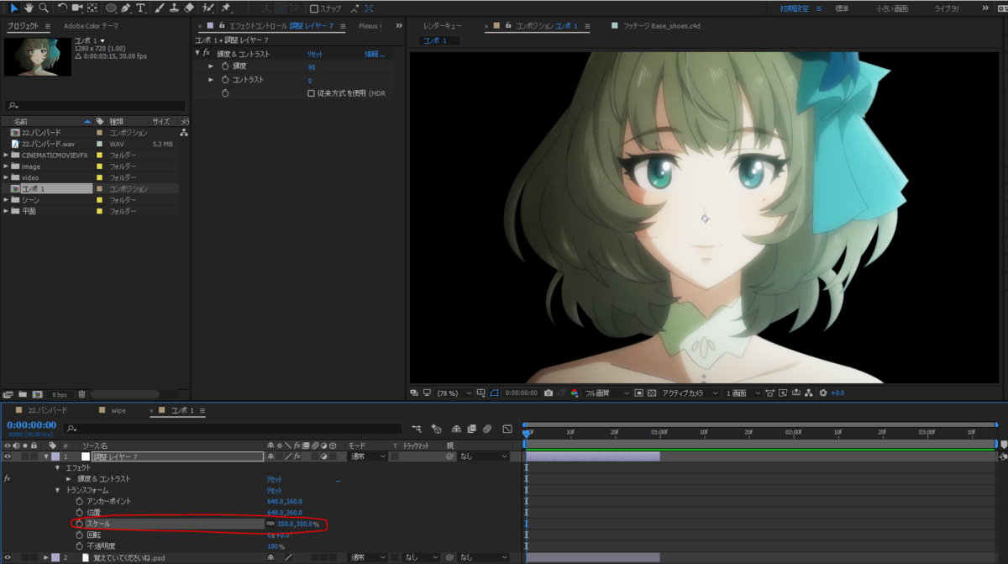Expand layer 2 覚えていてくださいね.psd properties
1008x564 pixels.
[46, 557]
